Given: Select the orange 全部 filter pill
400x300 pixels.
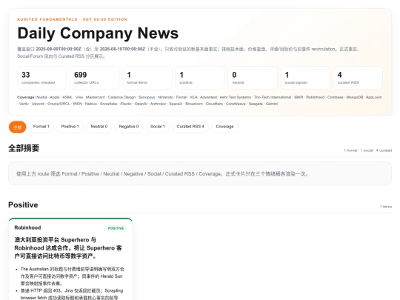Looking at the screenshot, I should coord(17,127).
